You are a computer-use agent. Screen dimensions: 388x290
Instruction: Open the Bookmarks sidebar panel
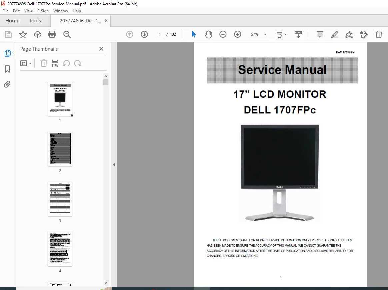point(7,69)
